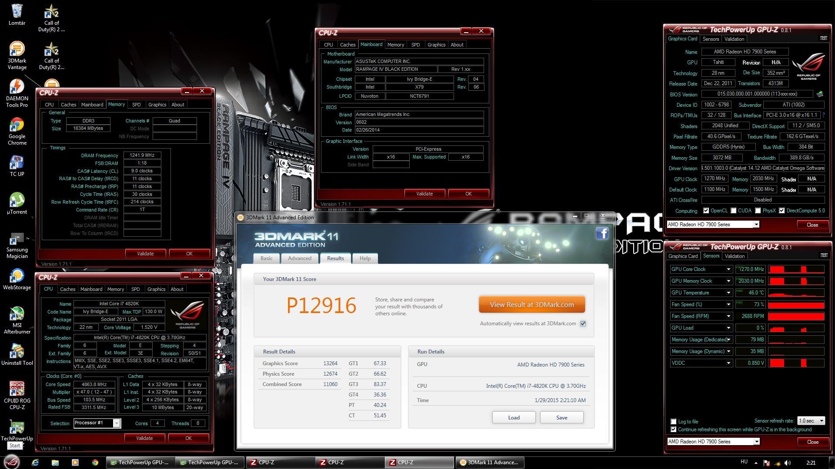Expand the GPU Core Clock sensor dropdown
835x469 pixels.
pyautogui.click(x=728, y=269)
